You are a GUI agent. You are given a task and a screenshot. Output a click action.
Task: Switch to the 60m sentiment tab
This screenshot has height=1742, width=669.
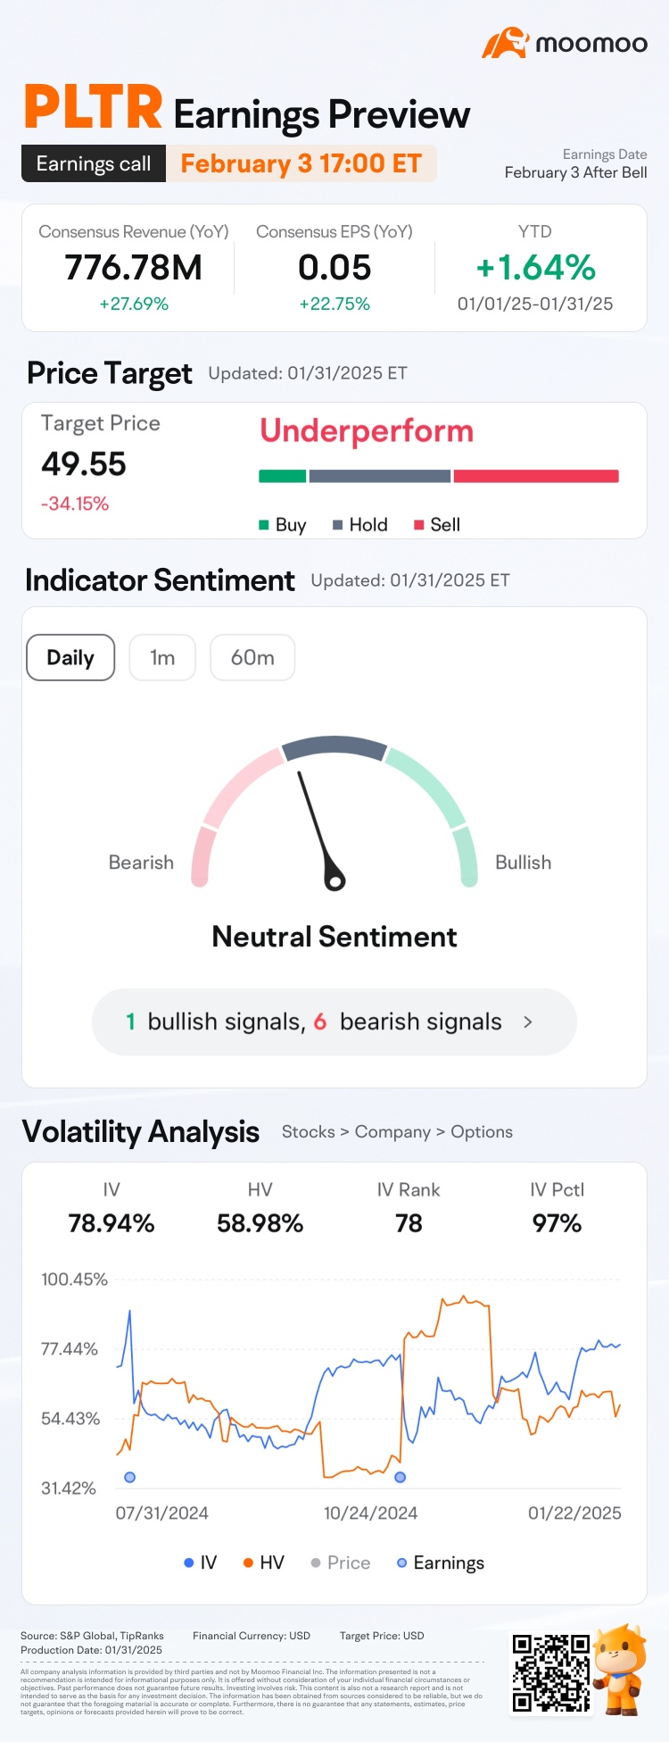(252, 657)
